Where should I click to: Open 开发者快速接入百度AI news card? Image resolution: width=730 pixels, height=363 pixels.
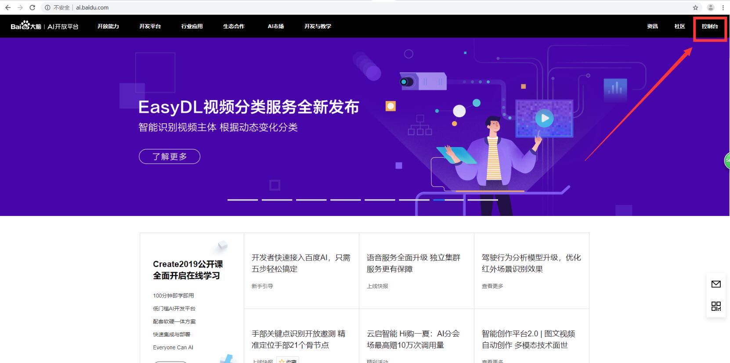click(301, 263)
